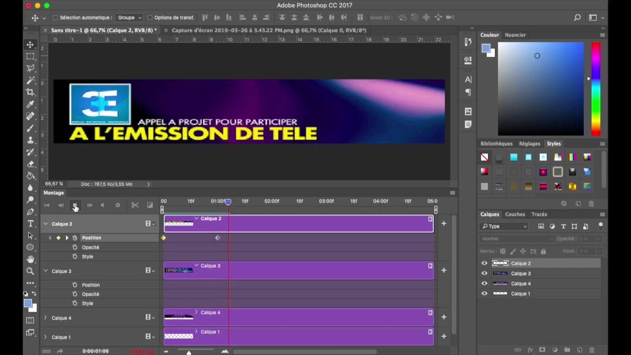Select the Move tool in the toolbar
Screen dimensions: 631x355
click(30, 44)
